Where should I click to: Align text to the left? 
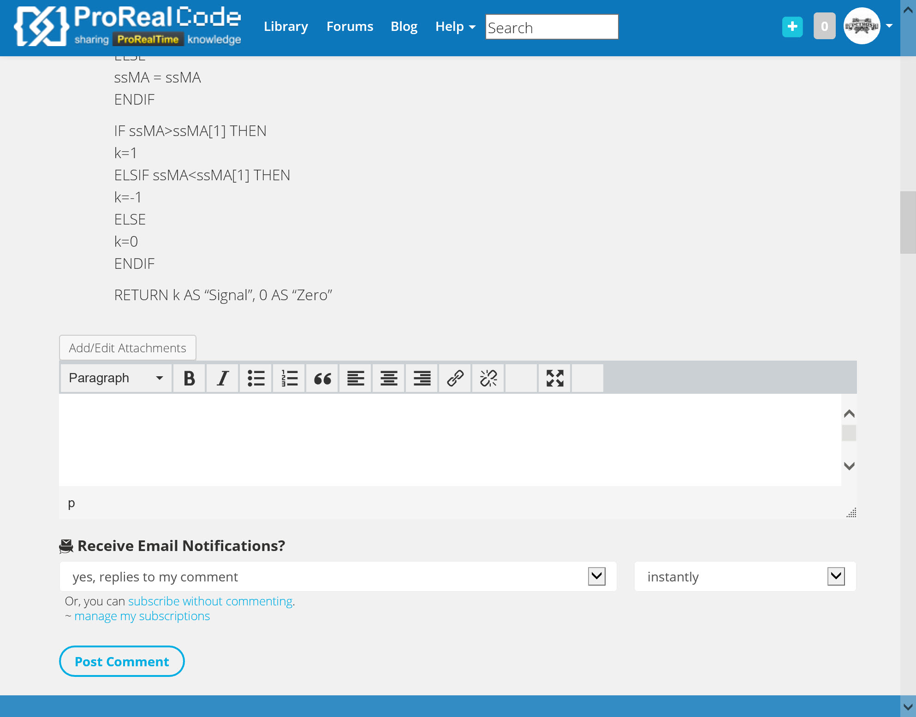(x=356, y=378)
